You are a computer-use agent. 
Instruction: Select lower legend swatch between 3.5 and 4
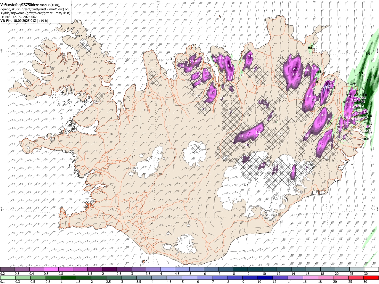(x=144, y=277)
